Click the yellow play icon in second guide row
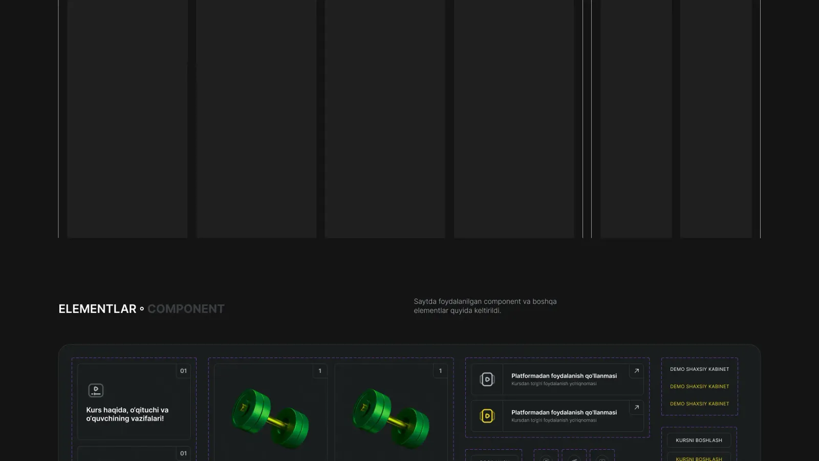Viewport: 819px width, 461px height. pos(487,416)
